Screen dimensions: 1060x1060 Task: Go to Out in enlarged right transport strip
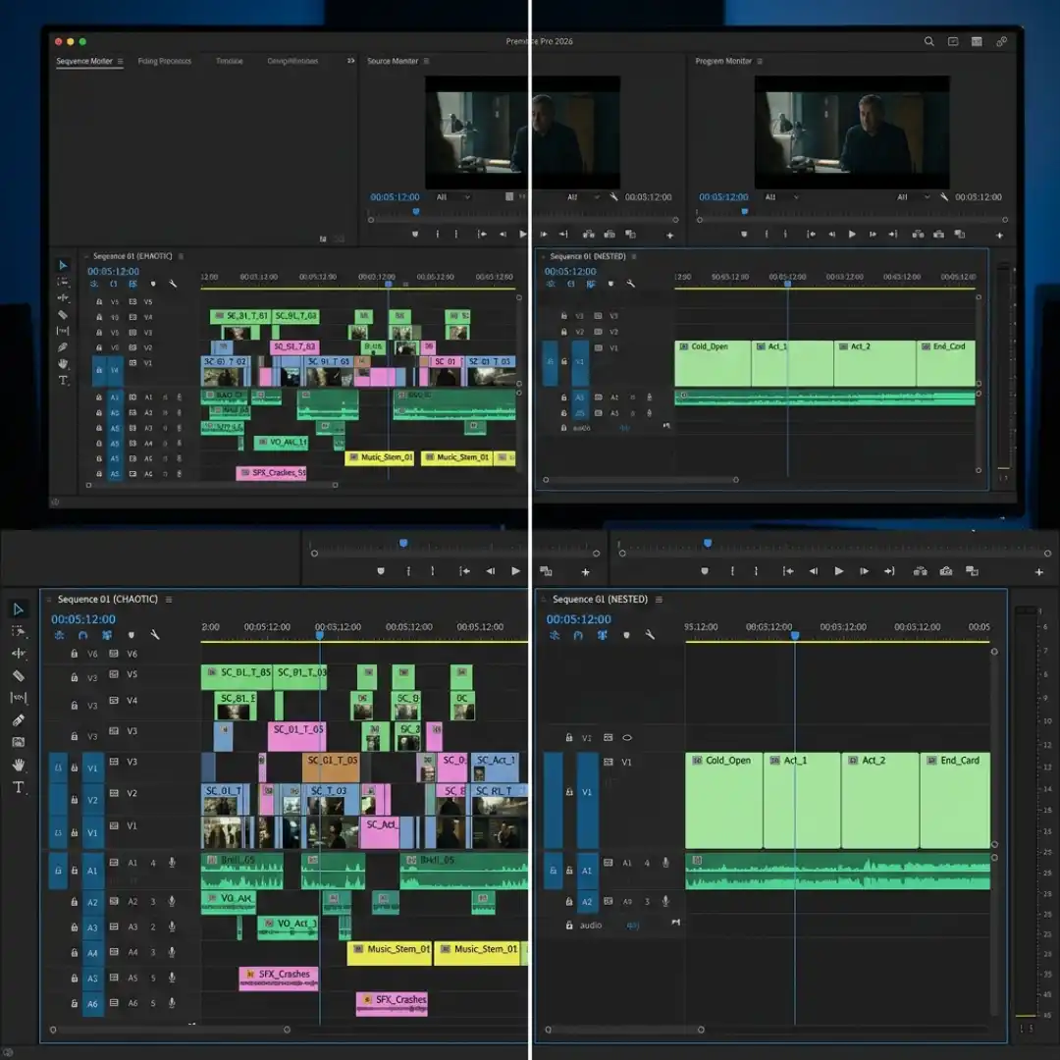(889, 571)
